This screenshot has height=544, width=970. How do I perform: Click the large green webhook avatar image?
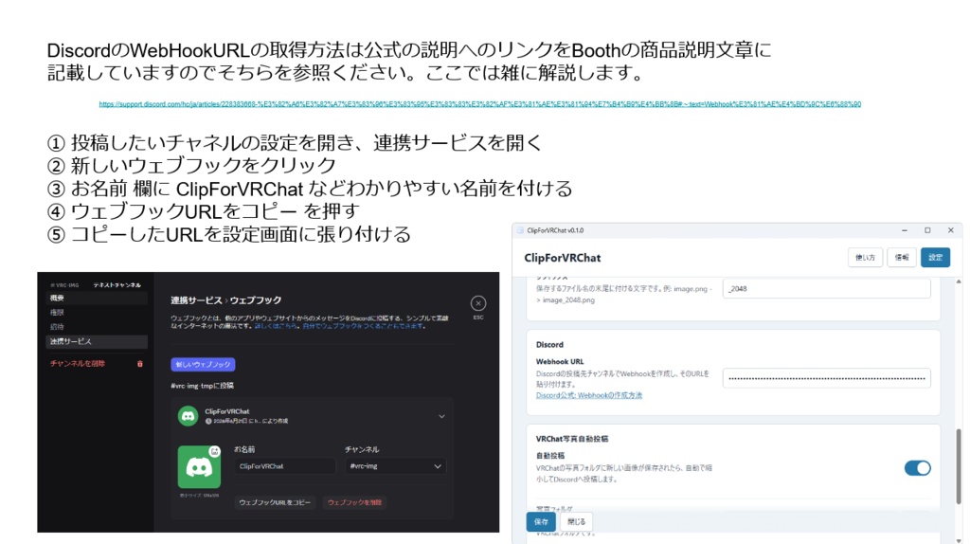tap(199, 467)
